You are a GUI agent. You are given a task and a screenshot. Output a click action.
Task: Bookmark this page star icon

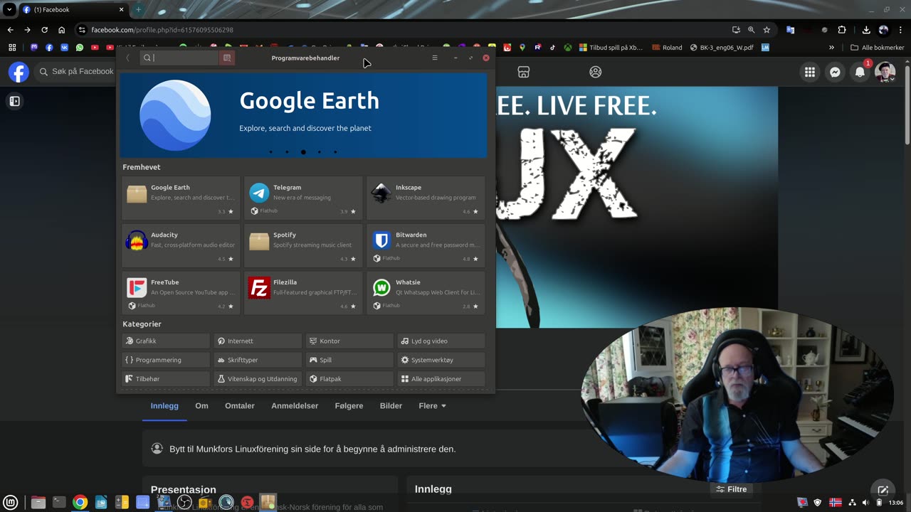pos(767,30)
